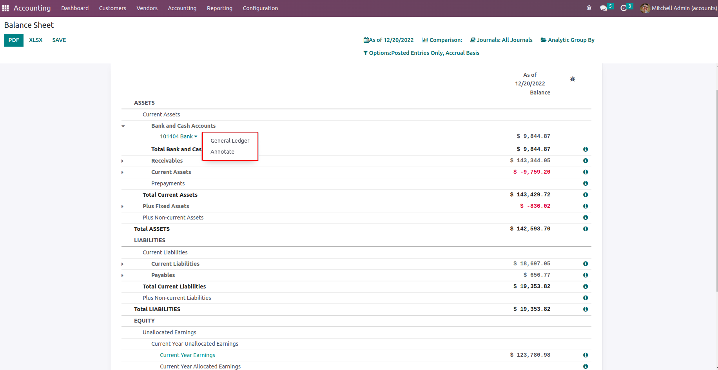Expand the Payables row
Viewport: 718px width, 370px height.
pyautogui.click(x=123, y=276)
